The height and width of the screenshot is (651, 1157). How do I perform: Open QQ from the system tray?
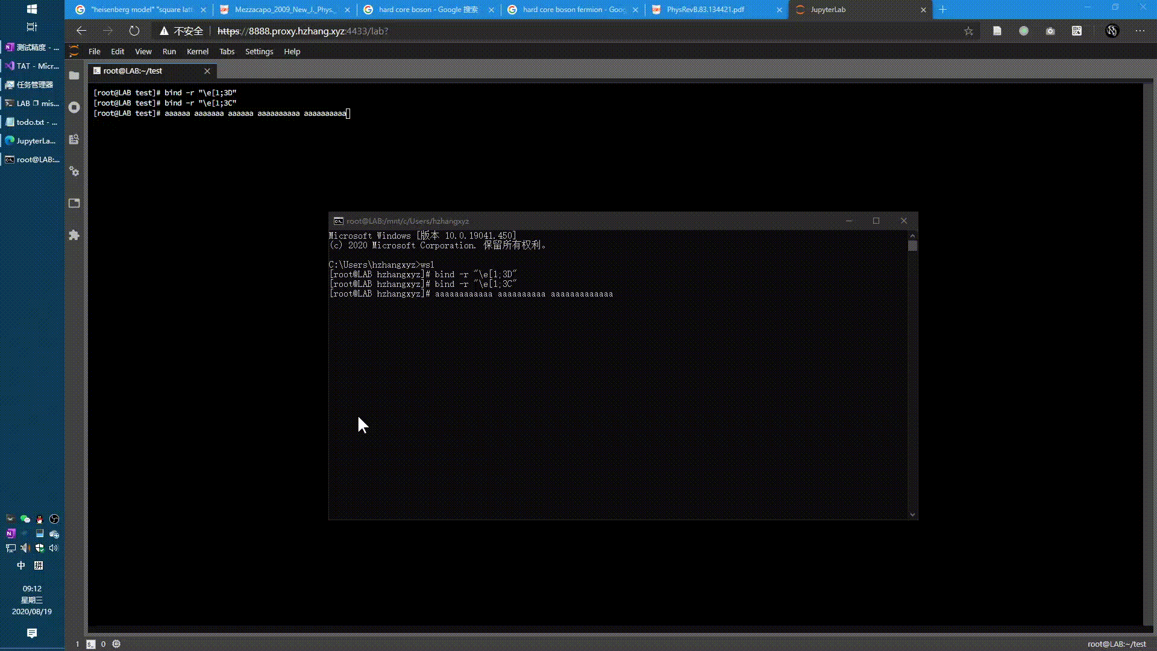click(x=39, y=519)
